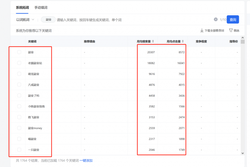Click the 一键添加 link
Image resolution: width=250 pixels, height=167 pixels.
click(x=86, y=160)
